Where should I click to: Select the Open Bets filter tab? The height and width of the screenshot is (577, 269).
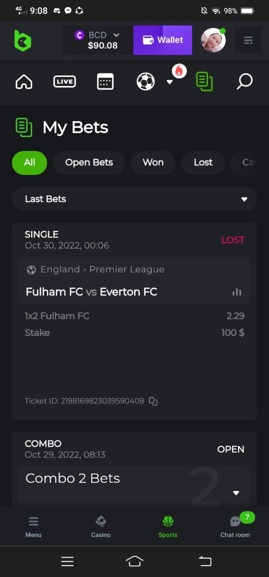(89, 163)
